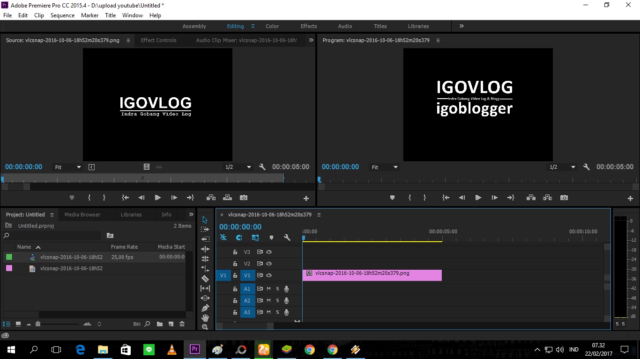Select the Track Select Forward tool
Screen dimensions: 640x359
205,230
